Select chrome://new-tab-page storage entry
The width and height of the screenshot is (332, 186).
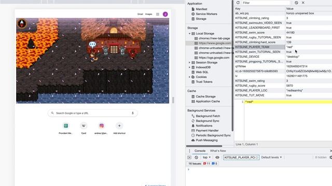click(214, 38)
